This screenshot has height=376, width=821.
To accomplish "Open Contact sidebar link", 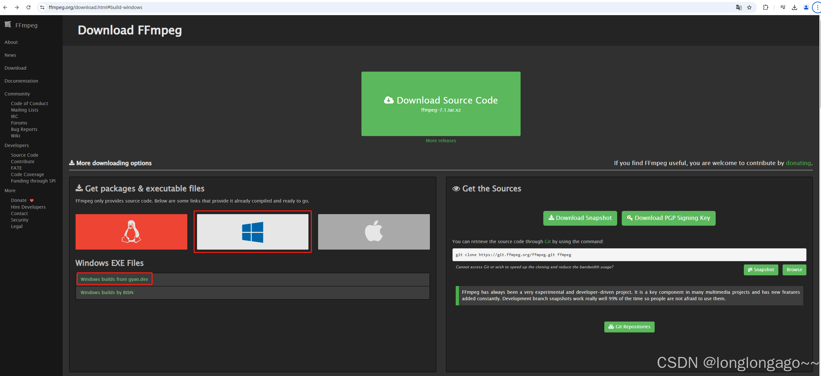I will (x=19, y=213).
